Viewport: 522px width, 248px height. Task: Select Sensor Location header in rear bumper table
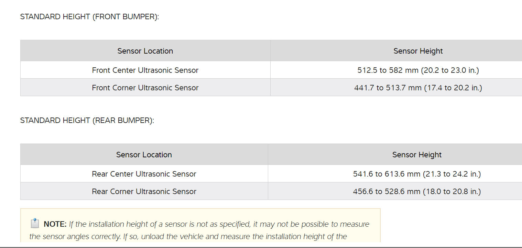pos(144,155)
